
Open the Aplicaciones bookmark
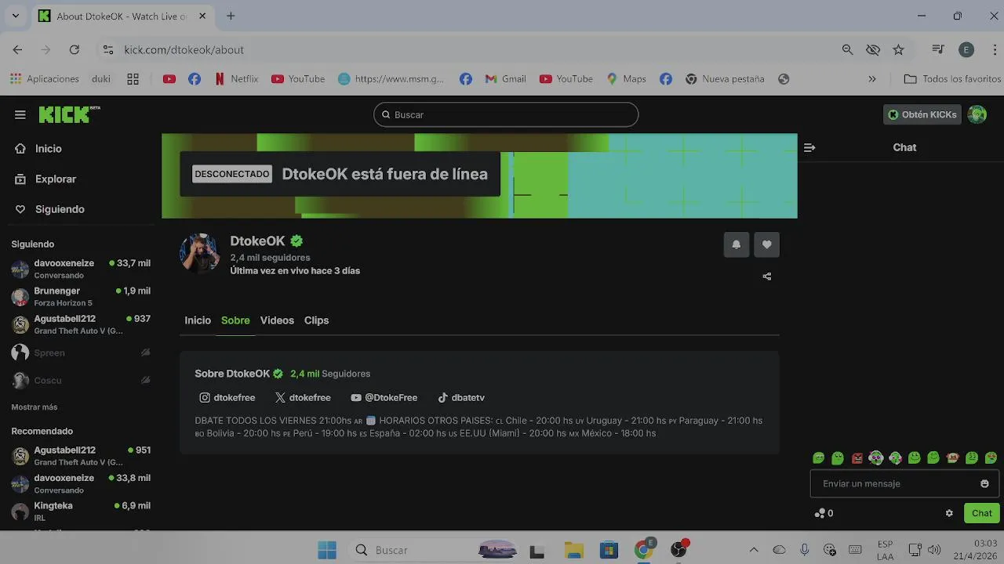coord(44,79)
